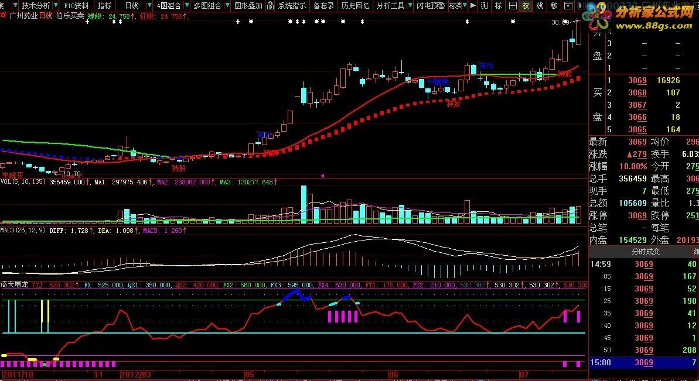Image resolution: width=699 pixels, height=381 pixels.
Task: Open the 技术分析 menu
Action: coord(36,6)
